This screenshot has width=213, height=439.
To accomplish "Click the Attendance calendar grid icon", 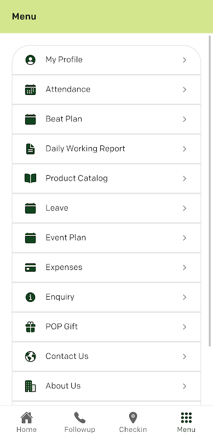I will click(x=30, y=89).
